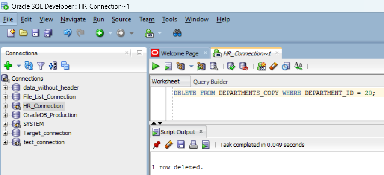Open the Run menu
The width and height of the screenshot is (384, 175).
[99, 19]
